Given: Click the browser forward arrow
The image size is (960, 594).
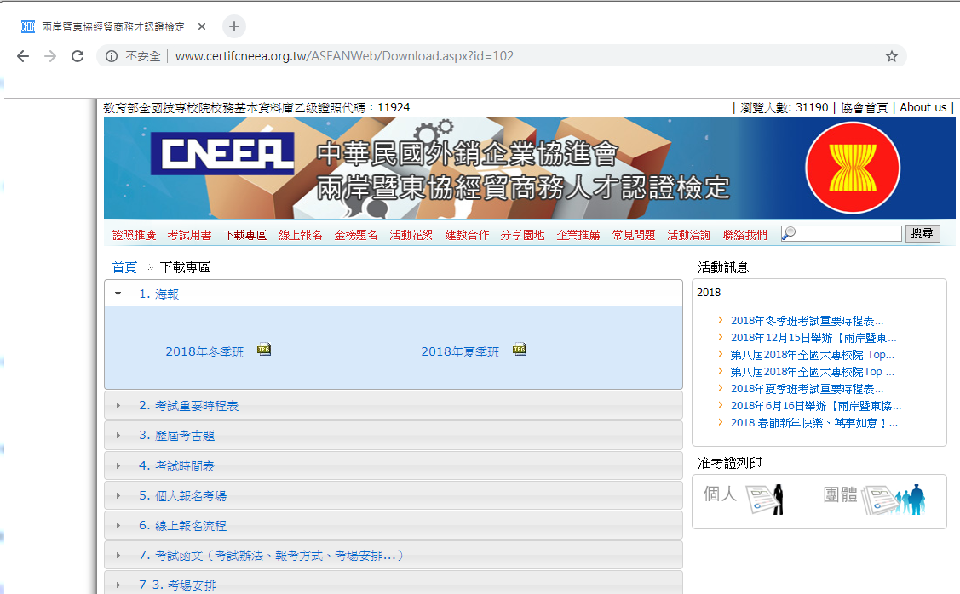Looking at the screenshot, I should click(x=50, y=56).
